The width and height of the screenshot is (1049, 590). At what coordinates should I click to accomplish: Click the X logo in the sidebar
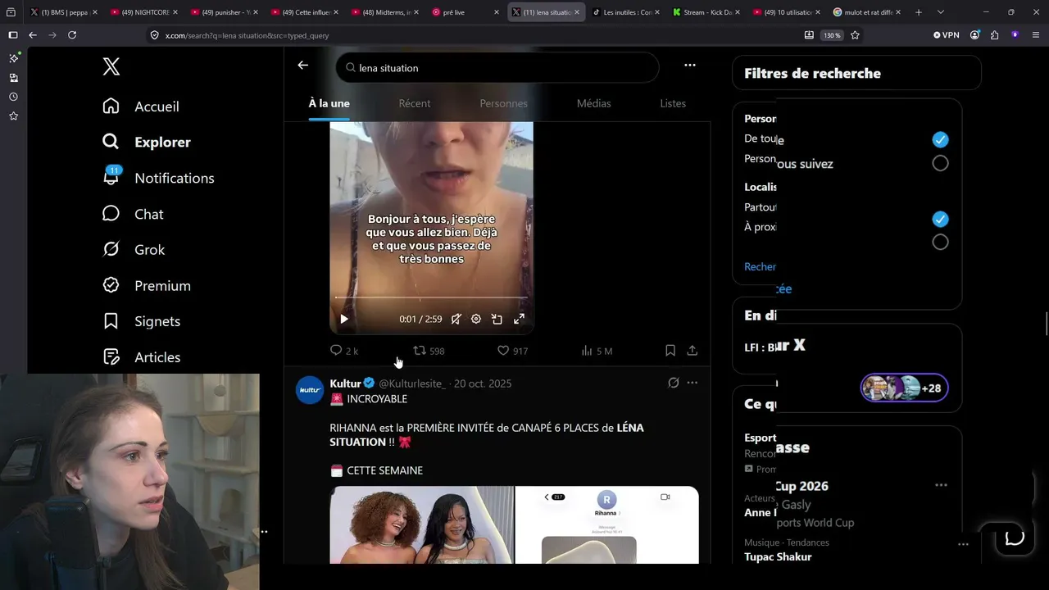click(x=111, y=67)
